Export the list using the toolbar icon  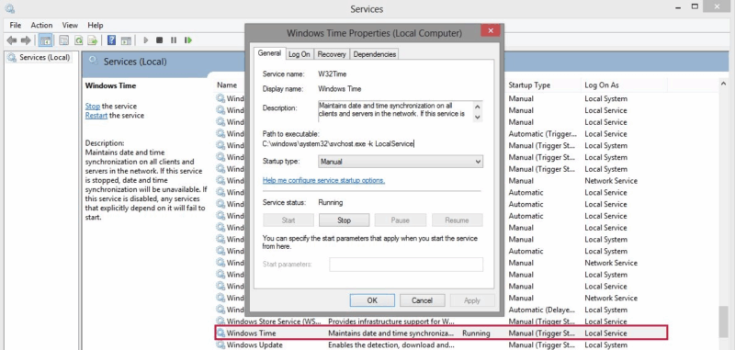(93, 40)
